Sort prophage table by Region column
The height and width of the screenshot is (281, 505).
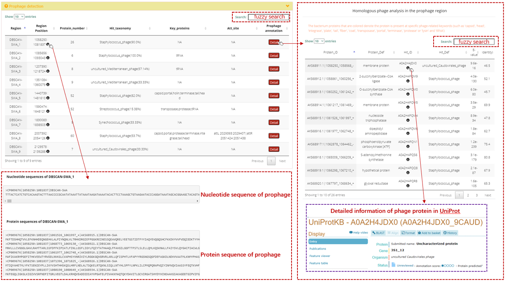16,28
